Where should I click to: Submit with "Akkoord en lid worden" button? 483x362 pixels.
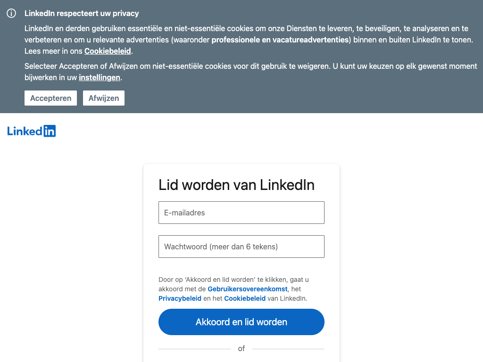(241, 322)
